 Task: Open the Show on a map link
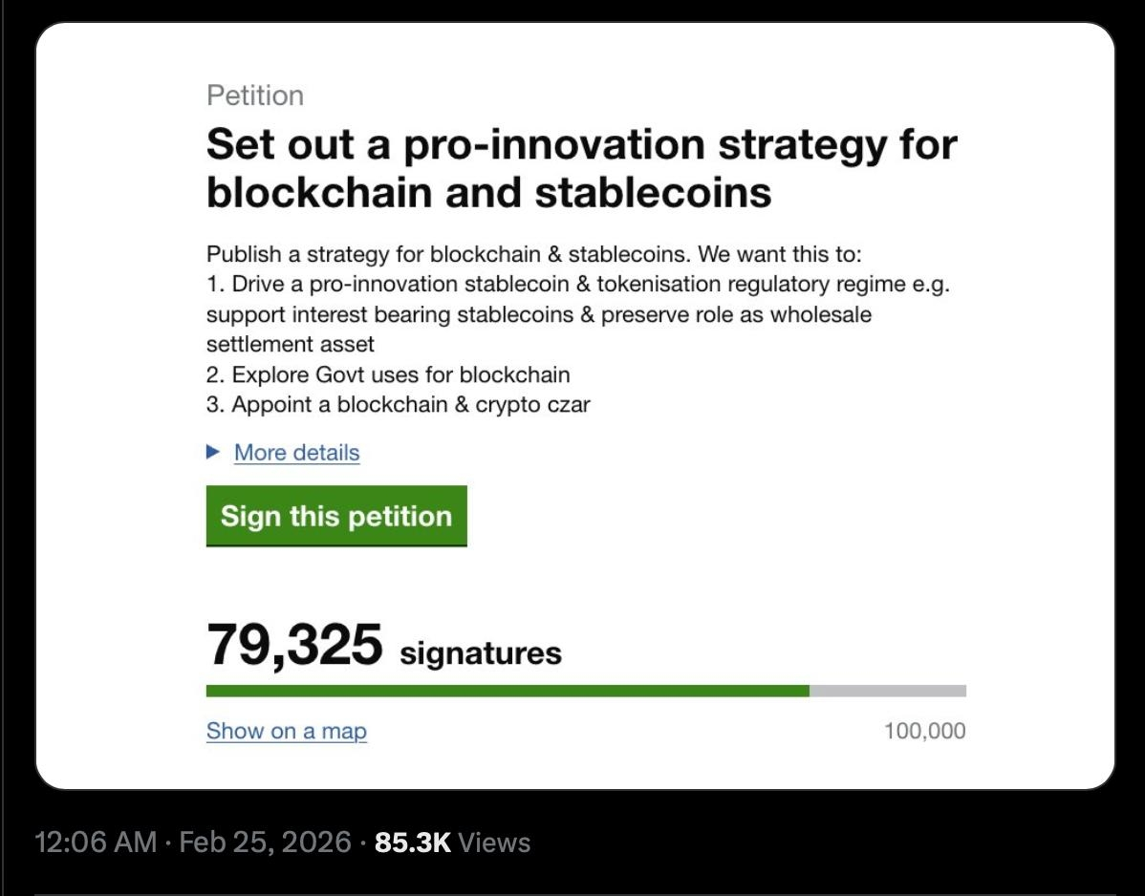point(286,731)
